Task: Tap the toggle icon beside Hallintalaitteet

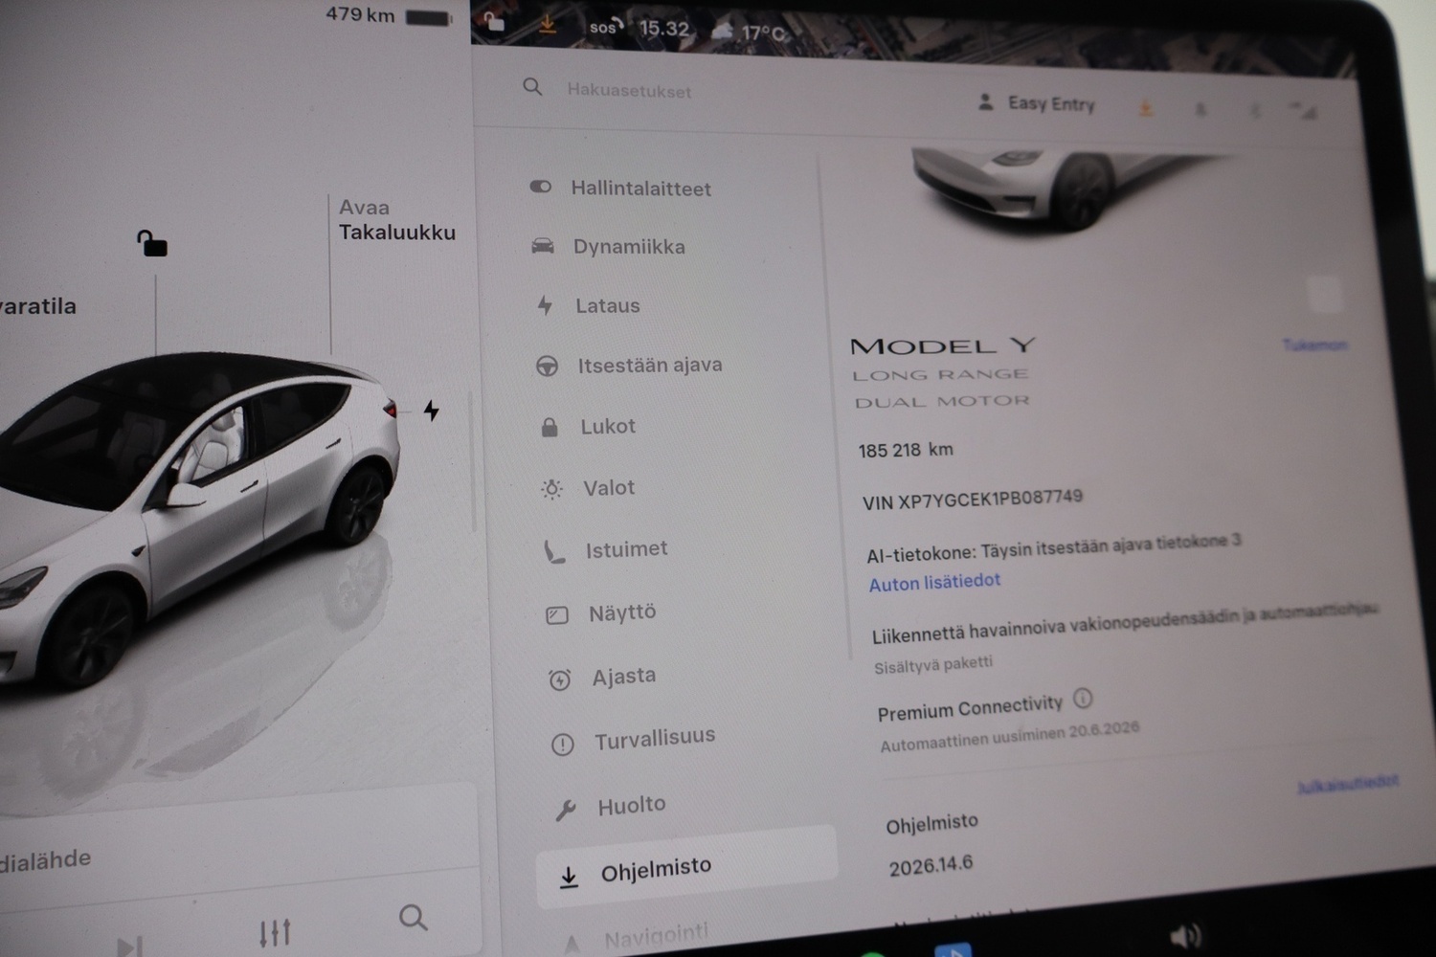Action: (x=540, y=187)
